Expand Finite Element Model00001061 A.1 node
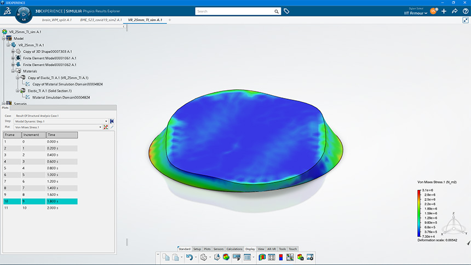 point(13,57)
